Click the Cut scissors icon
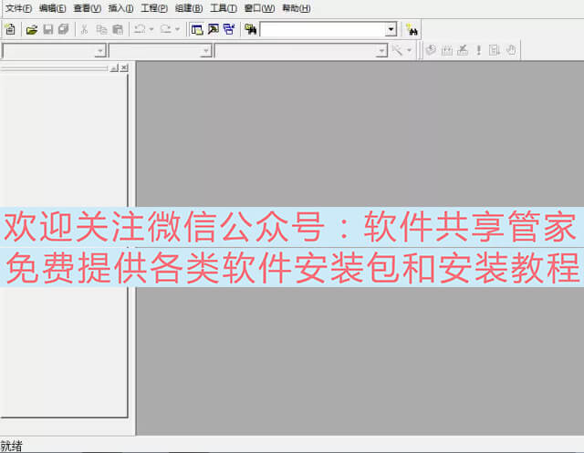This screenshot has height=453, width=584. [85, 29]
